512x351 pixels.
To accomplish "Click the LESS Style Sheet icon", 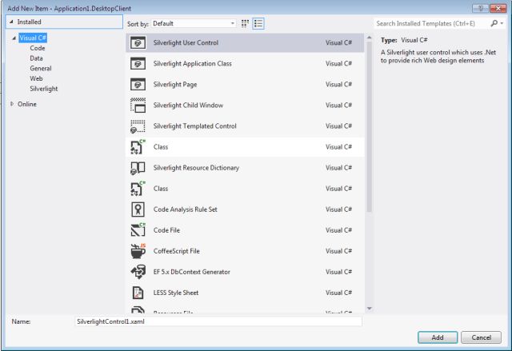I will point(138,293).
